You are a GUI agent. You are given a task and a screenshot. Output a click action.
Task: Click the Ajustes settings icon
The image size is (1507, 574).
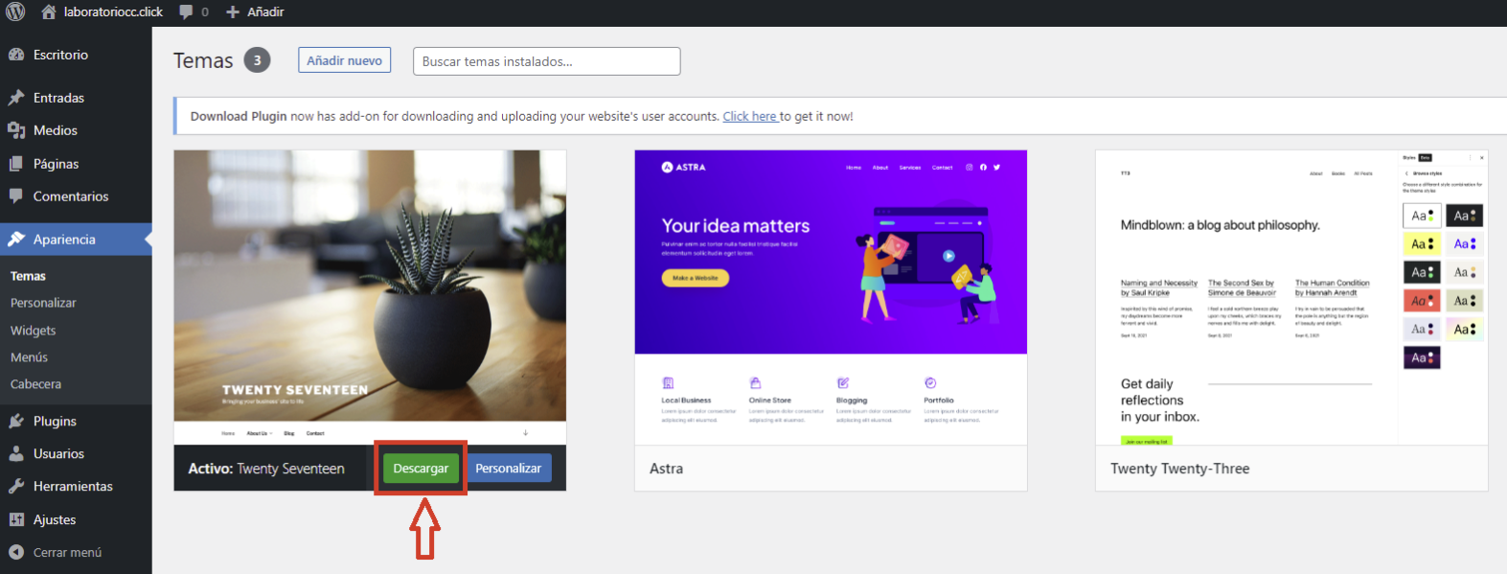tap(16, 519)
